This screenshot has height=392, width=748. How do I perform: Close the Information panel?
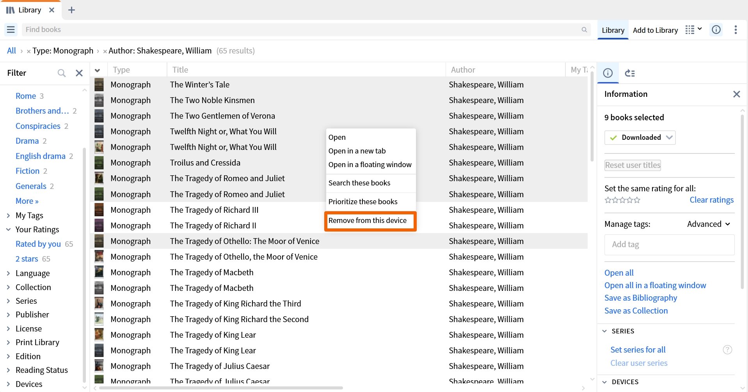[737, 94]
